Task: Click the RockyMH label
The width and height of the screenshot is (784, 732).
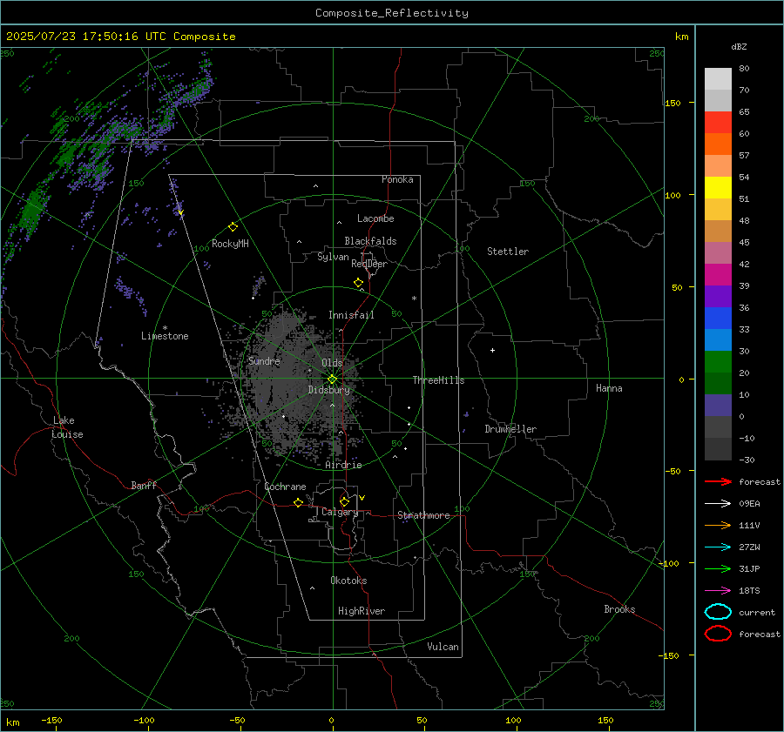Action: pyautogui.click(x=230, y=244)
